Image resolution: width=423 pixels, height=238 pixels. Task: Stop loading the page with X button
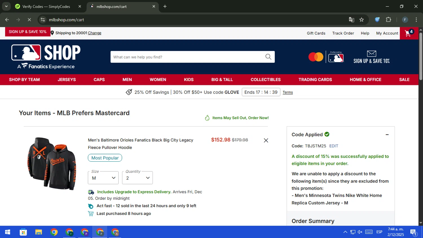click(29, 20)
